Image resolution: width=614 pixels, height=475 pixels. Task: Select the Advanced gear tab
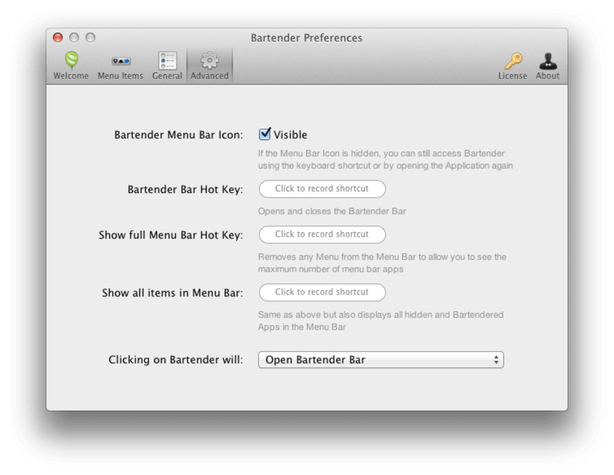(x=209, y=66)
